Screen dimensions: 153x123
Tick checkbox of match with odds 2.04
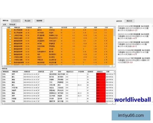point(10,52)
